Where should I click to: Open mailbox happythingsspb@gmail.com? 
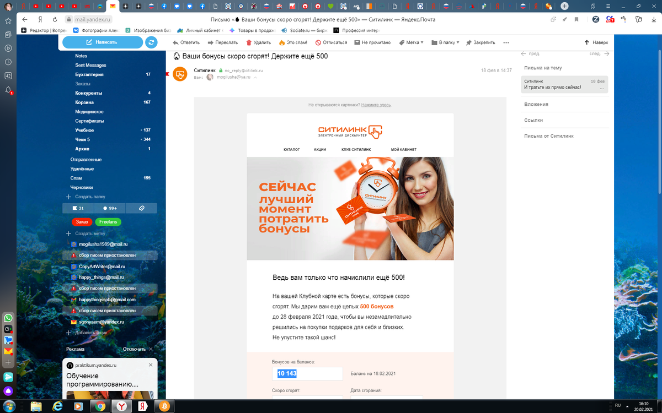[107, 300]
